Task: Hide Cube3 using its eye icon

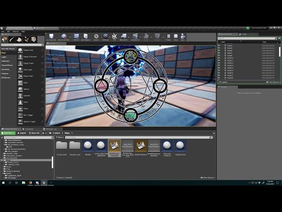Action: pos(219,45)
